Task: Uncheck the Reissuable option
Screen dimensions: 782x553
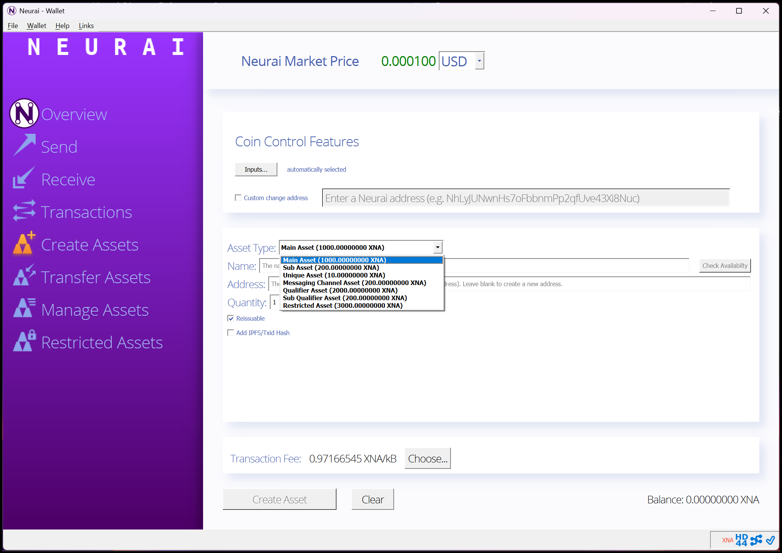Action: 231,318
